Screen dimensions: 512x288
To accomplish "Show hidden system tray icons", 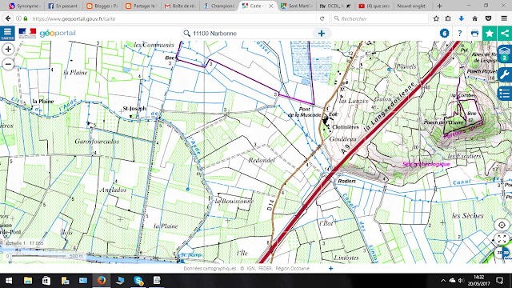I will tap(442, 281).
